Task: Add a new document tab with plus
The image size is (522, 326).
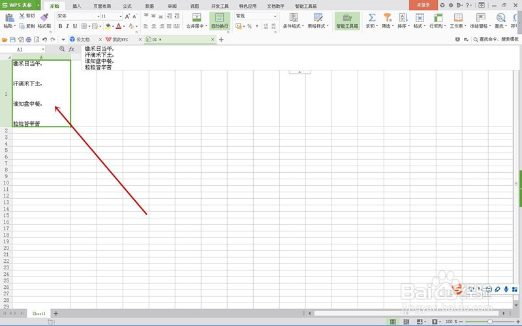Action: (x=221, y=40)
